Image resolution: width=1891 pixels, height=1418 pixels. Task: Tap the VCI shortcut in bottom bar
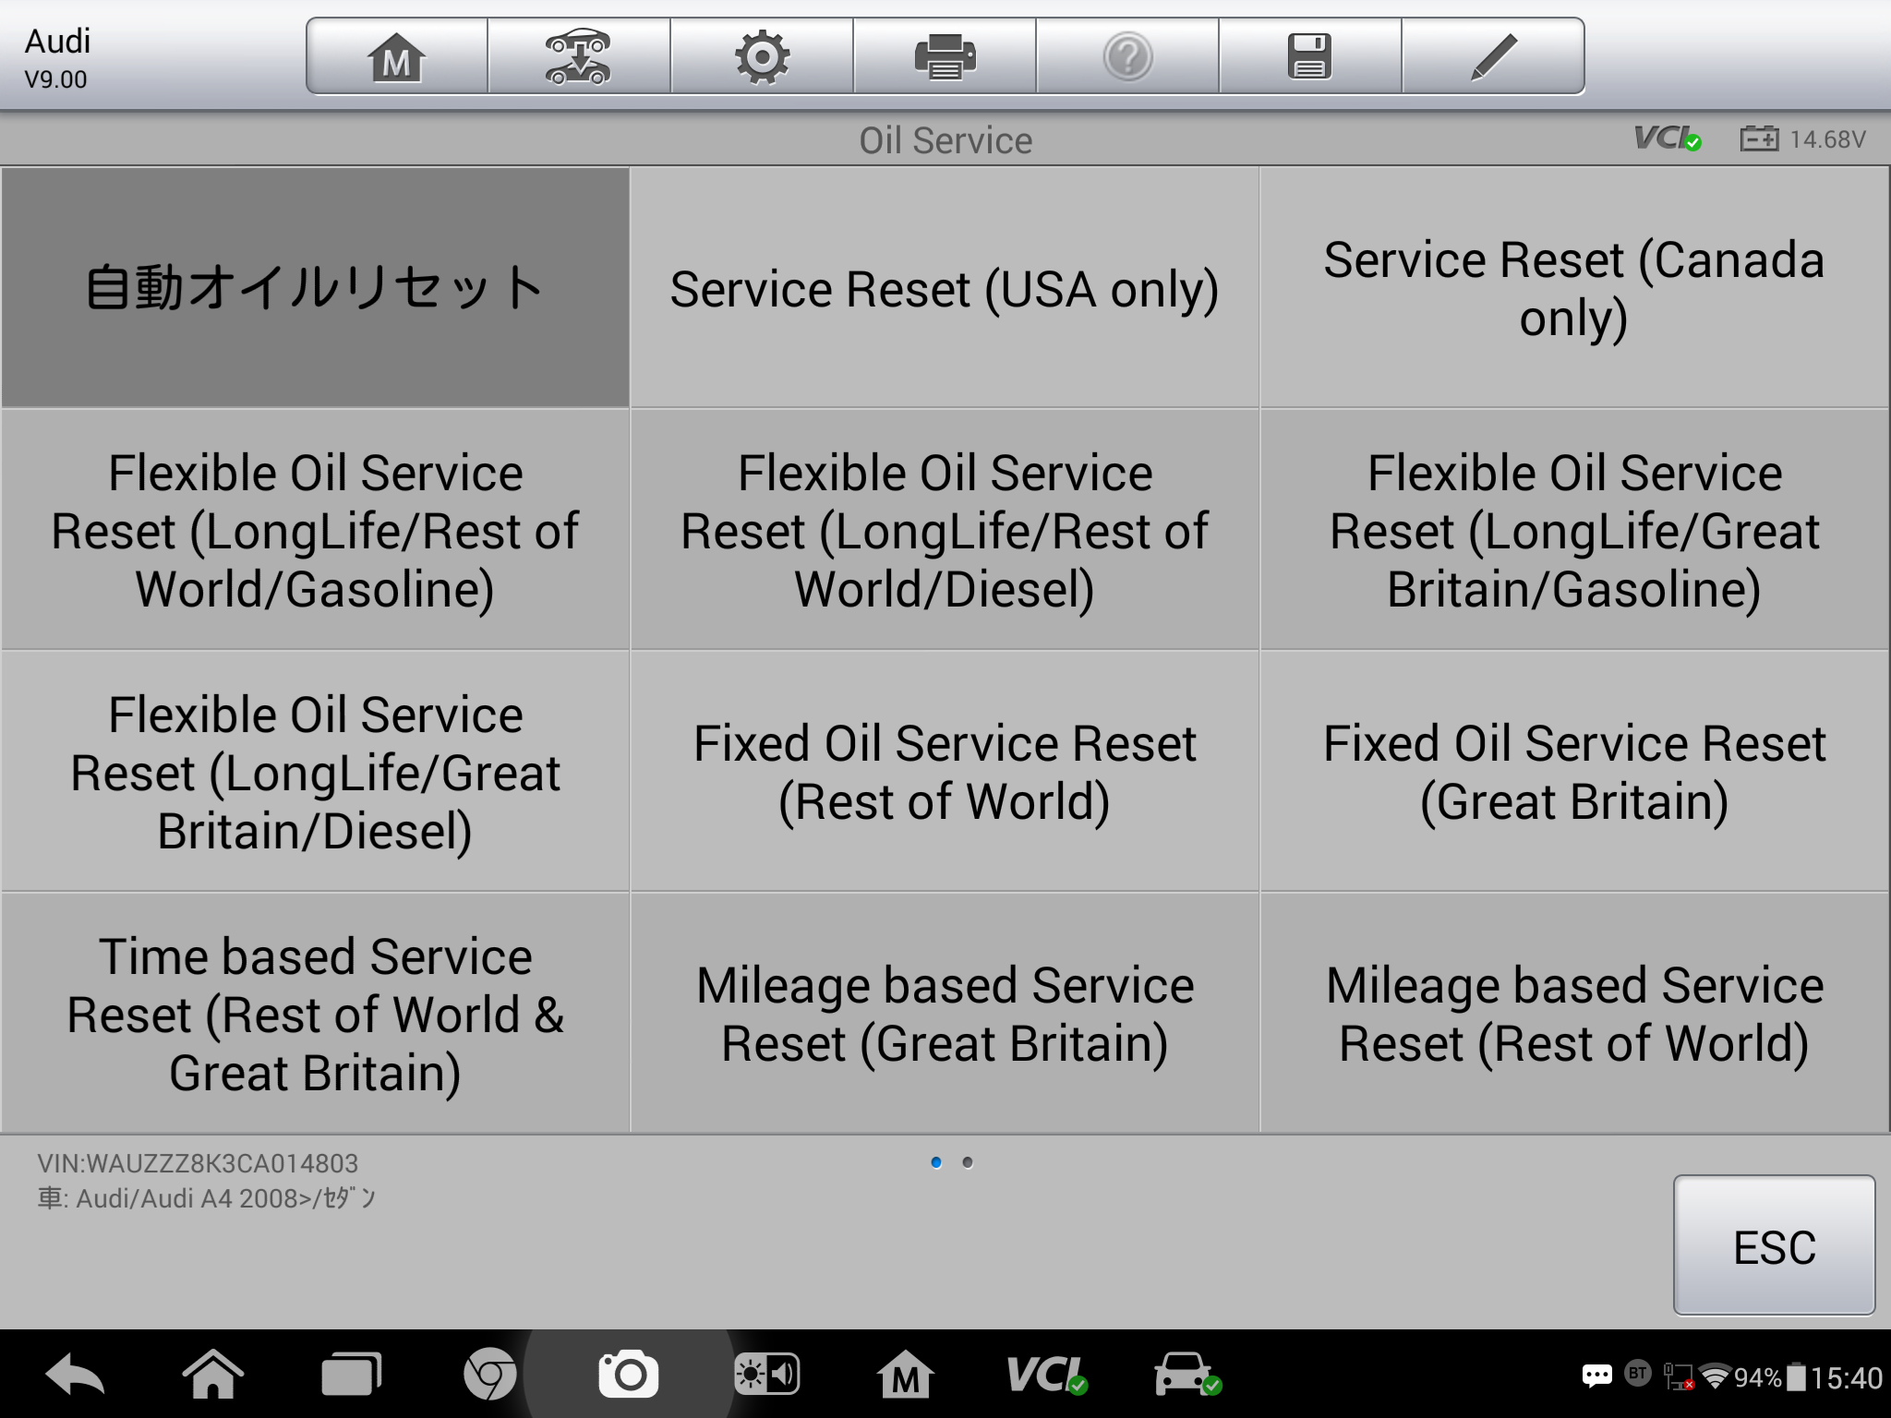(x=1047, y=1375)
